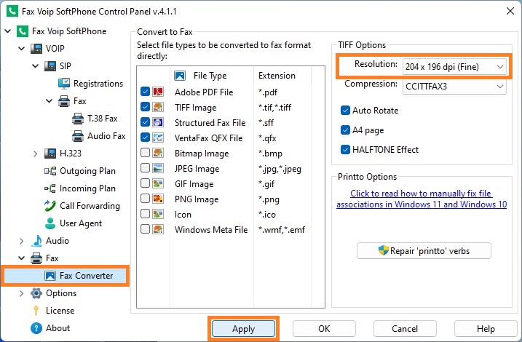
Task: Click the Audio music note icon
Action: 36,241
